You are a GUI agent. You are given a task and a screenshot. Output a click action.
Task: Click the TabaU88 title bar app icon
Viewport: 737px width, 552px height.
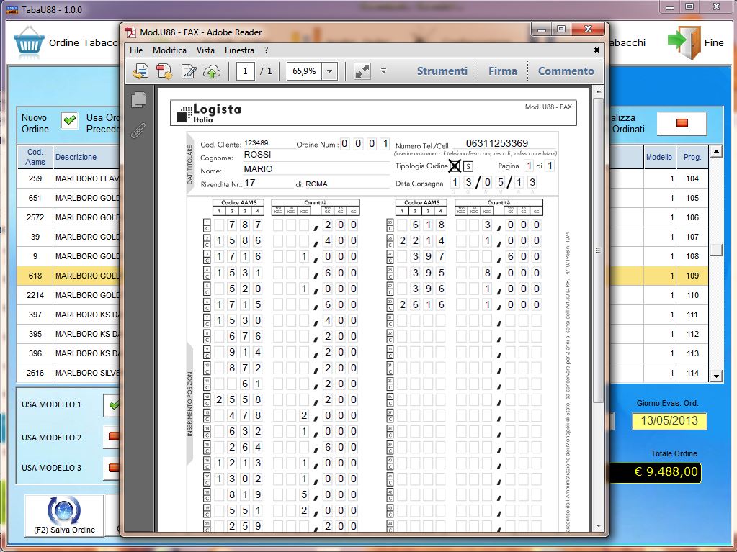pos(12,9)
